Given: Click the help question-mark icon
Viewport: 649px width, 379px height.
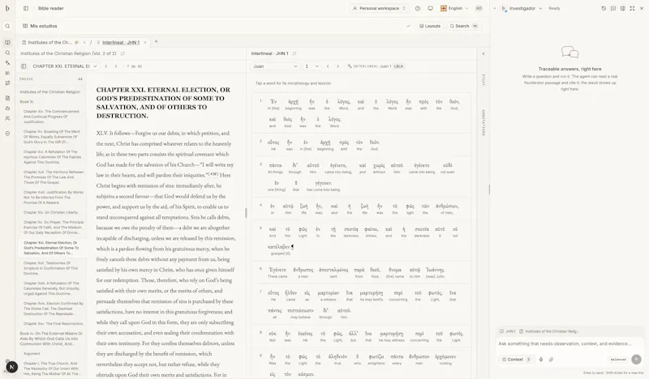Looking at the screenshot, I should [x=418, y=8].
